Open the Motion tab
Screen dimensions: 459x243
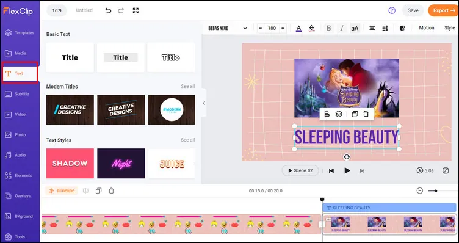tap(427, 28)
